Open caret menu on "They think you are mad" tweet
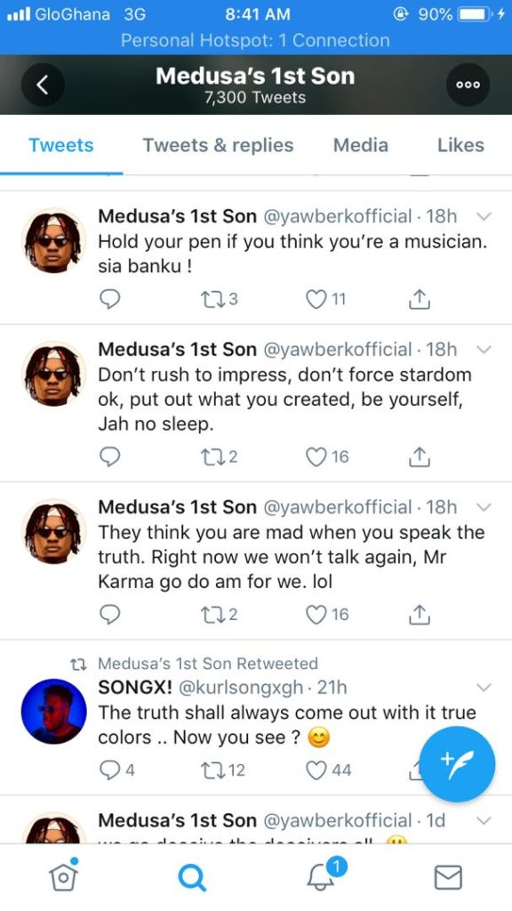The height and width of the screenshot is (911, 512). tap(484, 507)
